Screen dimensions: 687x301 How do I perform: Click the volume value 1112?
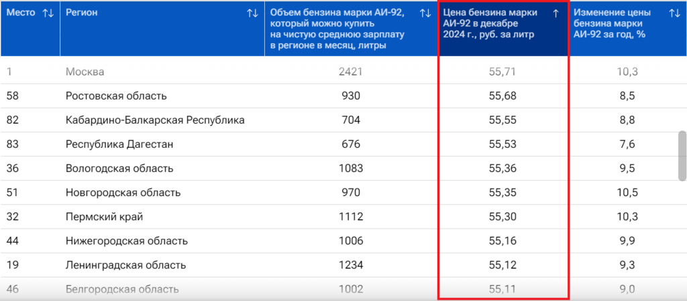tap(351, 216)
